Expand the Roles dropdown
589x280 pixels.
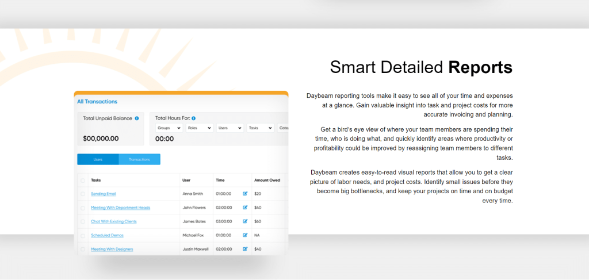(x=200, y=128)
